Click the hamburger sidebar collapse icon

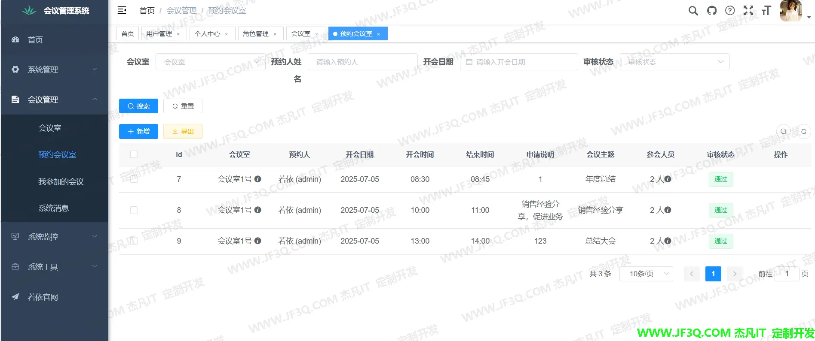tap(122, 10)
